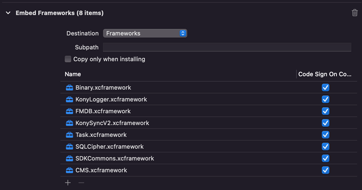Screen dimensions: 362x190
Task: Add a framework with the plus button
Action: pyautogui.click(x=68, y=182)
